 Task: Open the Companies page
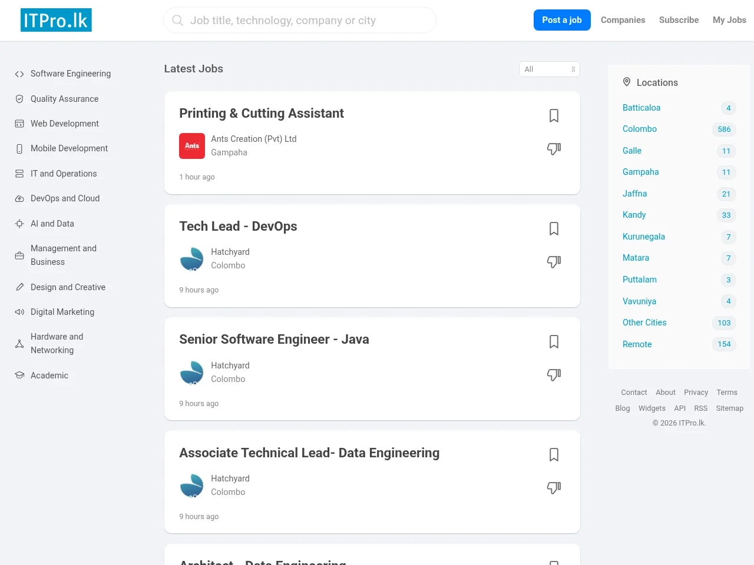[x=623, y=20]
